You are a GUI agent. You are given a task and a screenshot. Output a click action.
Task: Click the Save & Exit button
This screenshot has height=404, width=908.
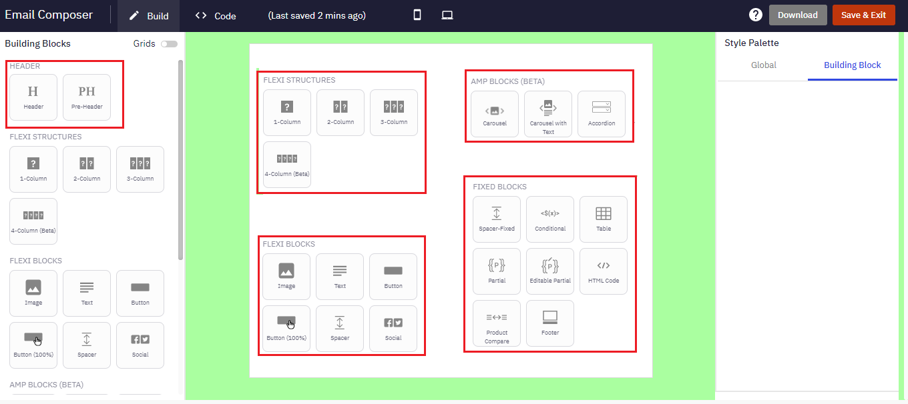tap(864, 13)
